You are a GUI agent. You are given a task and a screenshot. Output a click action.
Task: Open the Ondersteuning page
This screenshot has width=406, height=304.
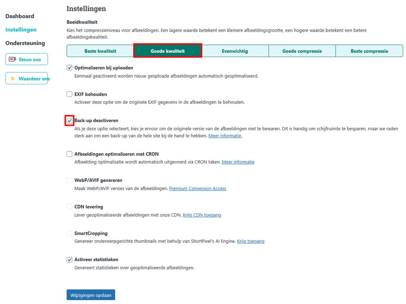click(x=25, y=43)
